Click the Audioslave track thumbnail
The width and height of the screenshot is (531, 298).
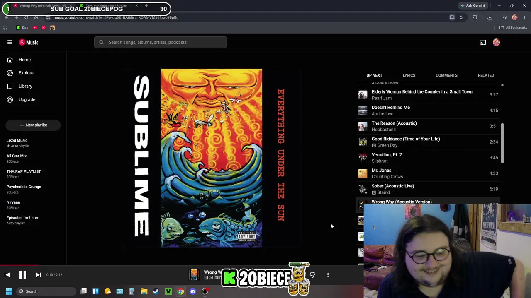pos(363,111)
